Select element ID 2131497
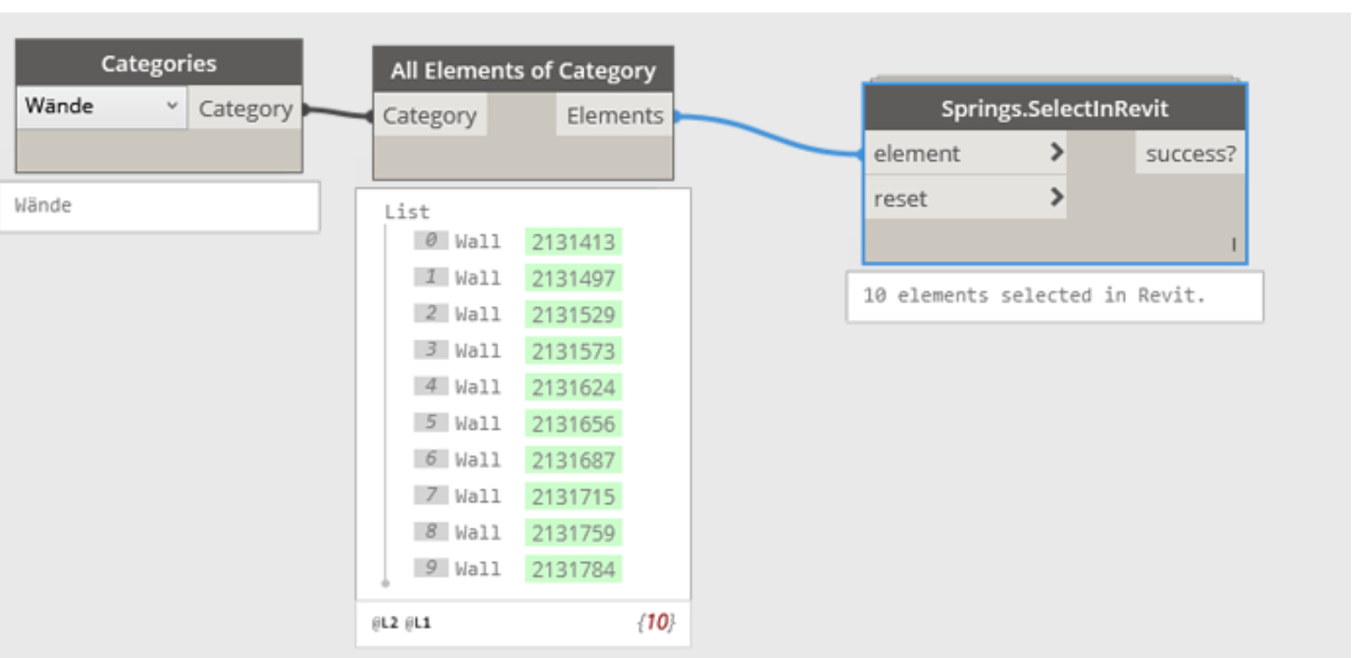This screenshot has width=1358, height=658. click(x=573, y=278)
